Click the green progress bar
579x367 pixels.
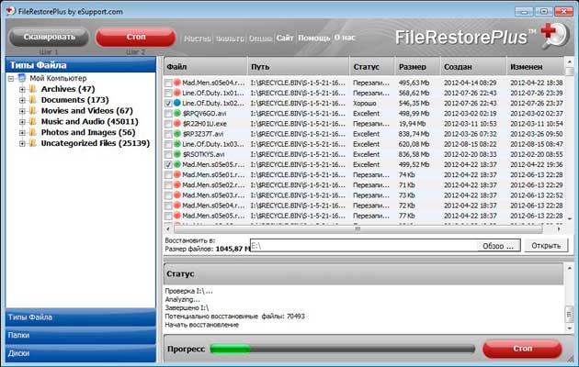tap(230, 349)
